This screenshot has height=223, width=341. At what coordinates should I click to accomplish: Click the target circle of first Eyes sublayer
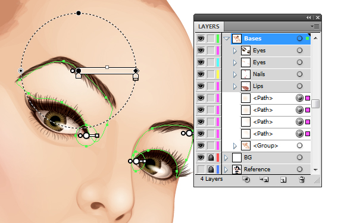tap(299, 51)
